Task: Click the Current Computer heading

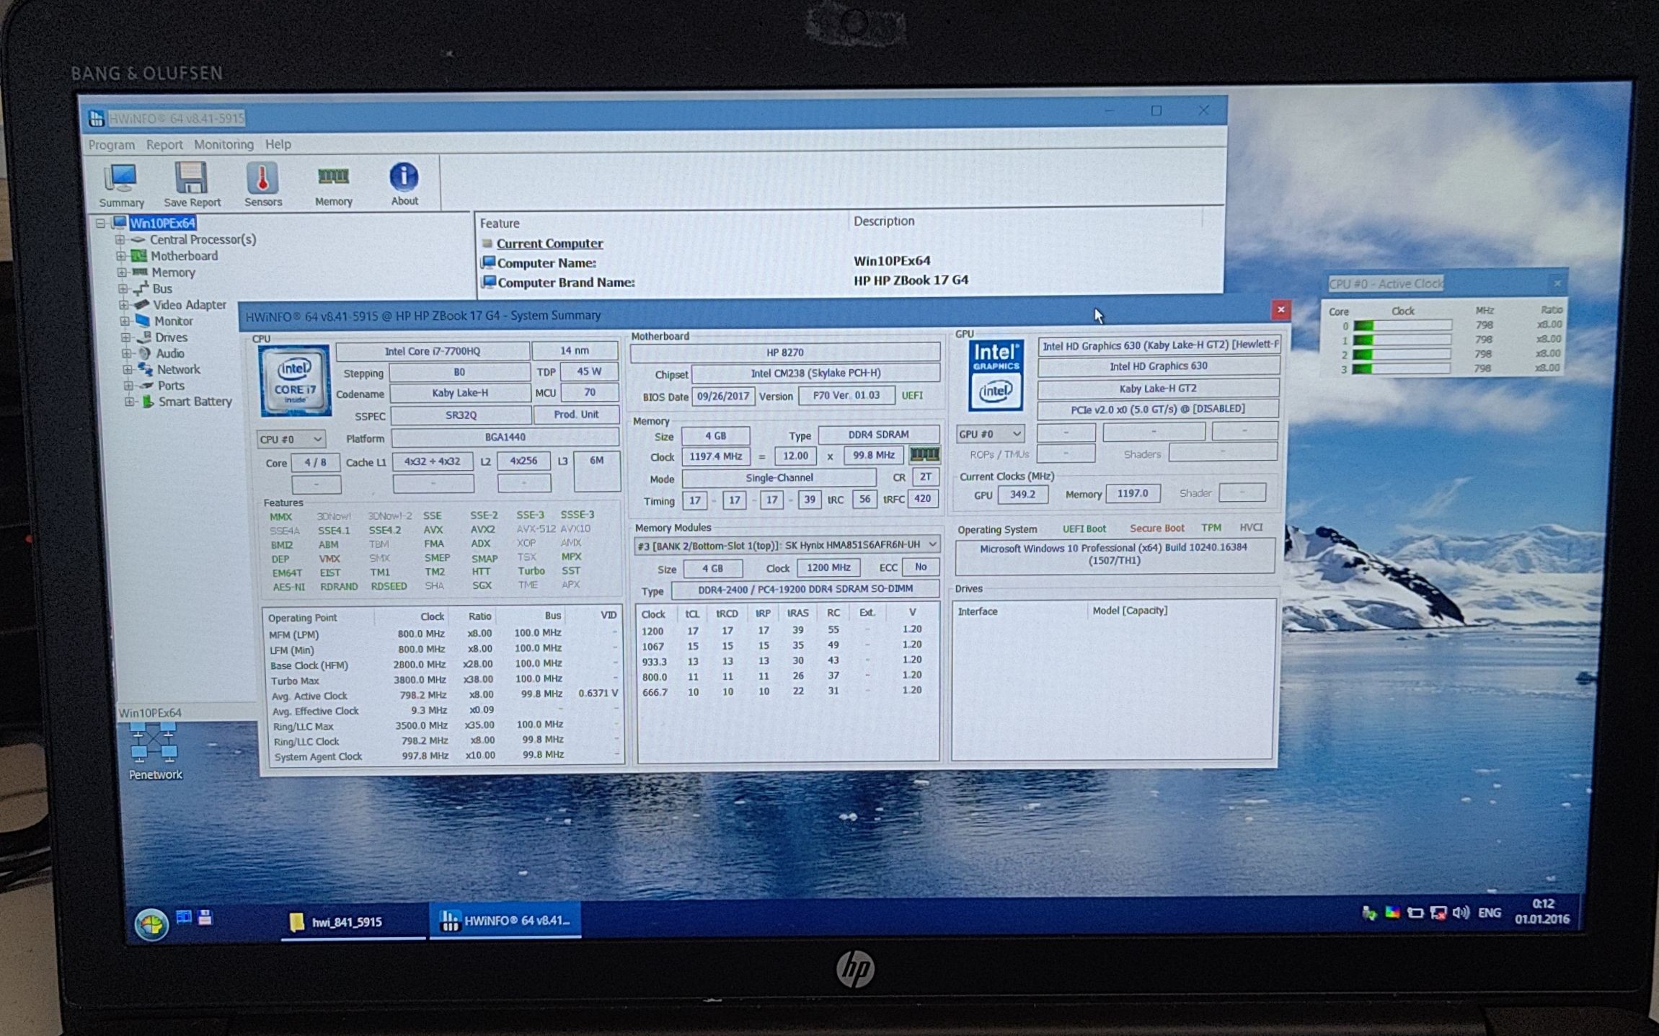Action: pyautogui.click(x=549, y=244)
